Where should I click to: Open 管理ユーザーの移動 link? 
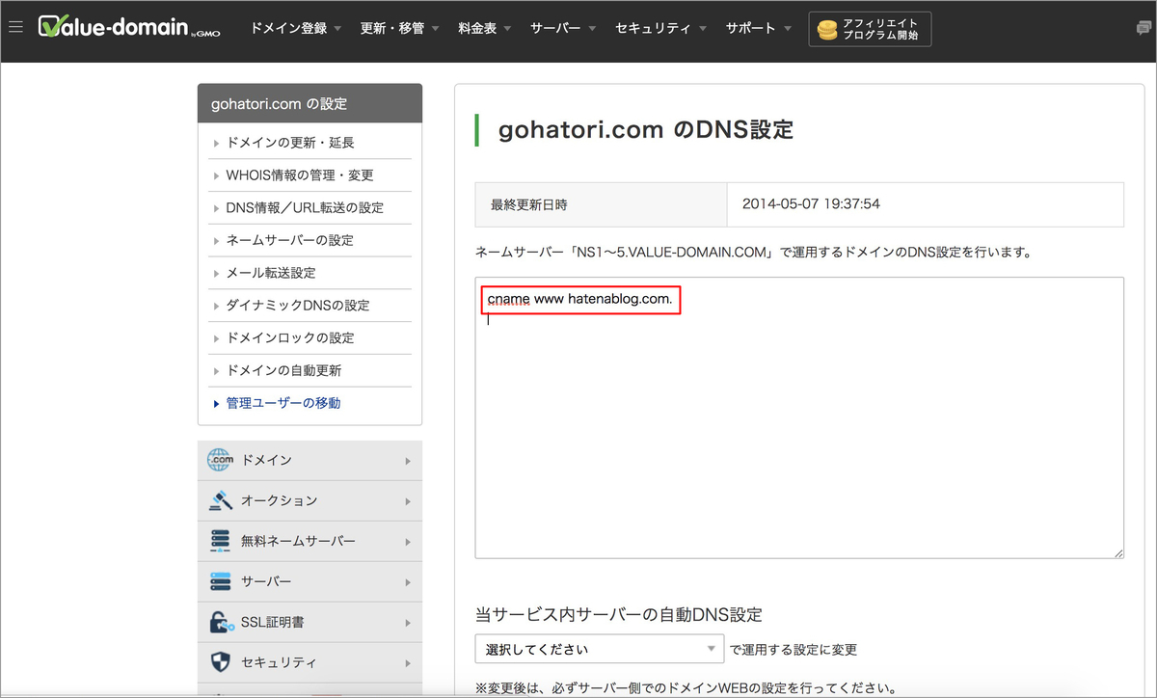click(283, 403)
